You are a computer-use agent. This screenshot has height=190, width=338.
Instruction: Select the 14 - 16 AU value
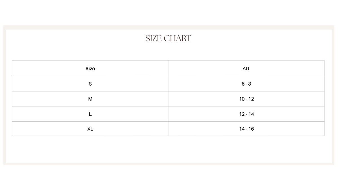tap(246, 129)
